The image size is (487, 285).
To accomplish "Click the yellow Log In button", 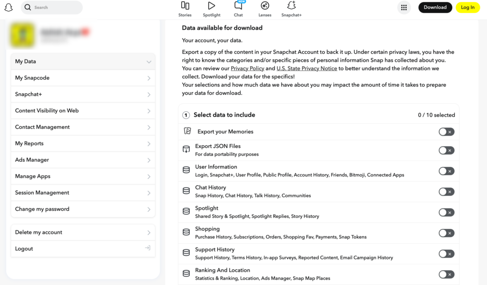I will click(x=468, y=8).
